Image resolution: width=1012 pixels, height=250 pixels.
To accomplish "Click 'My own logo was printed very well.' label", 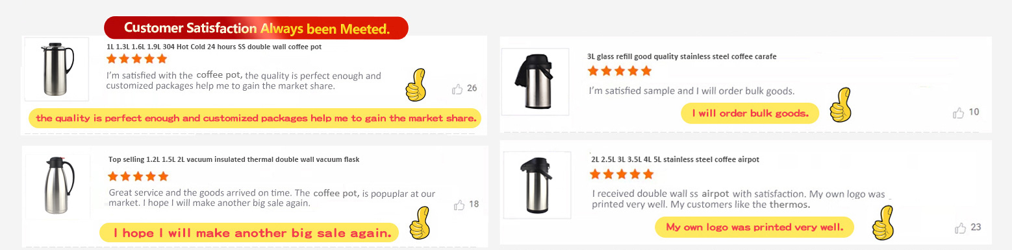I will (x=754, y=227).
